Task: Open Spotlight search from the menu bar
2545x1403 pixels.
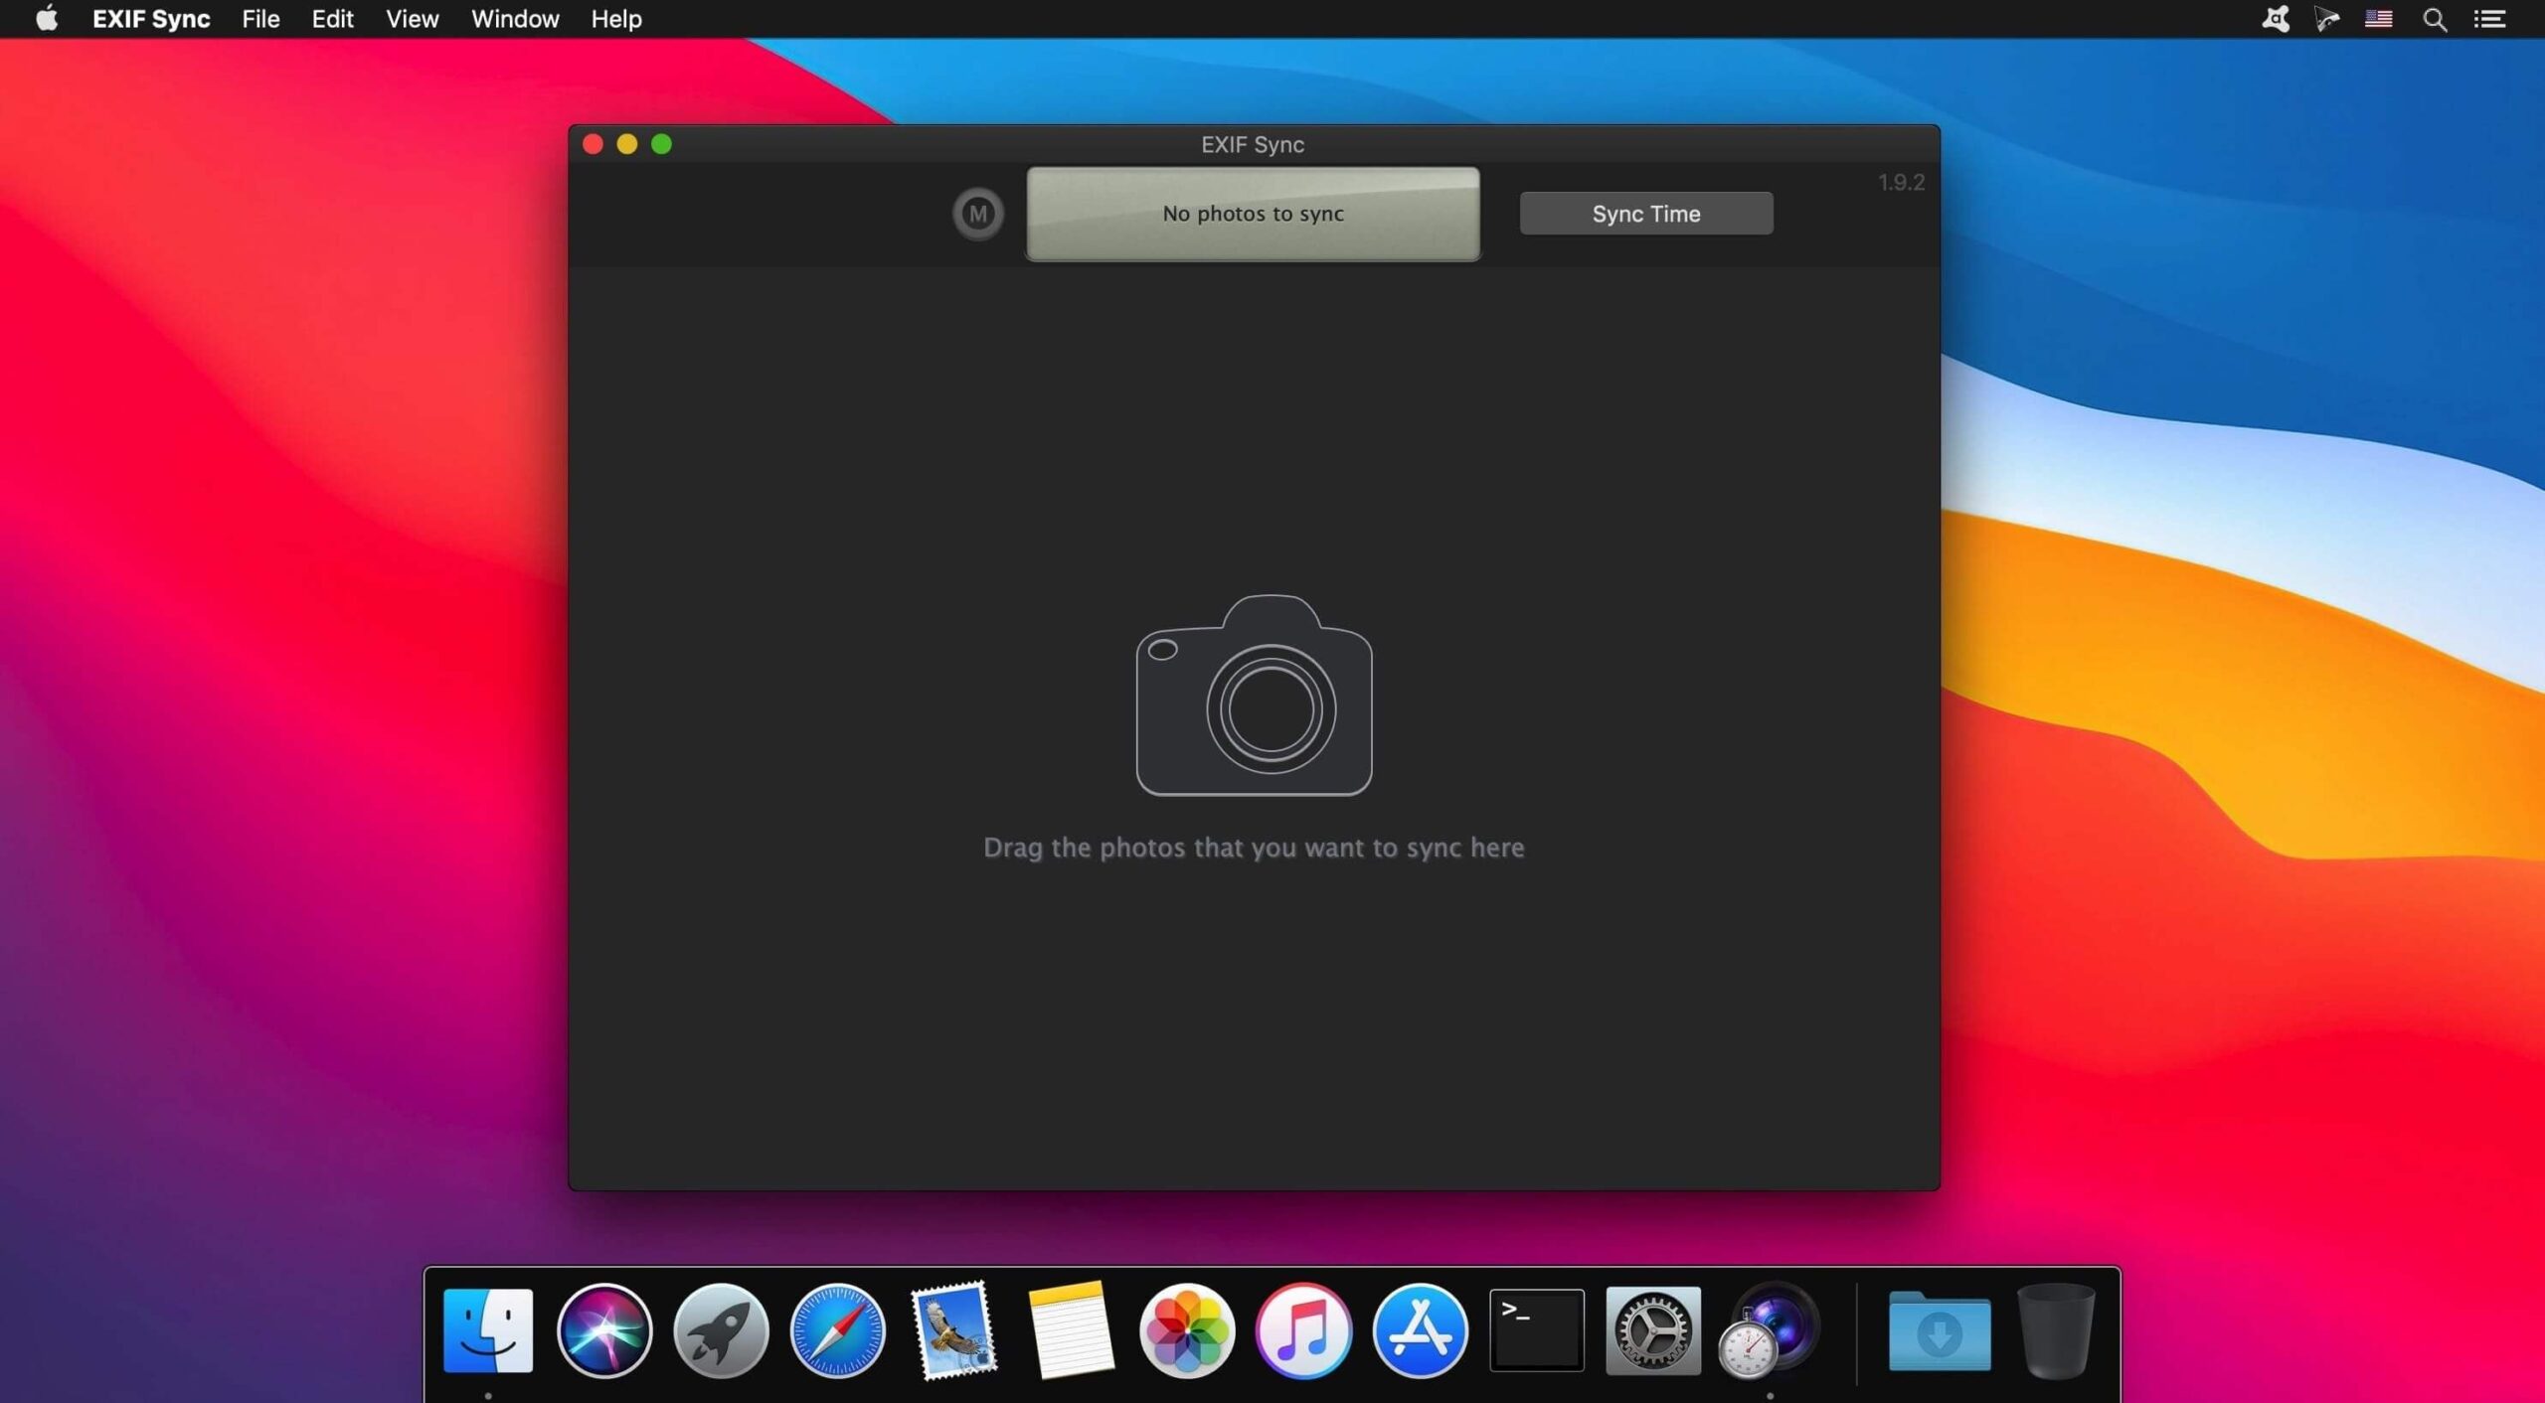Action: click(2436, 19)
